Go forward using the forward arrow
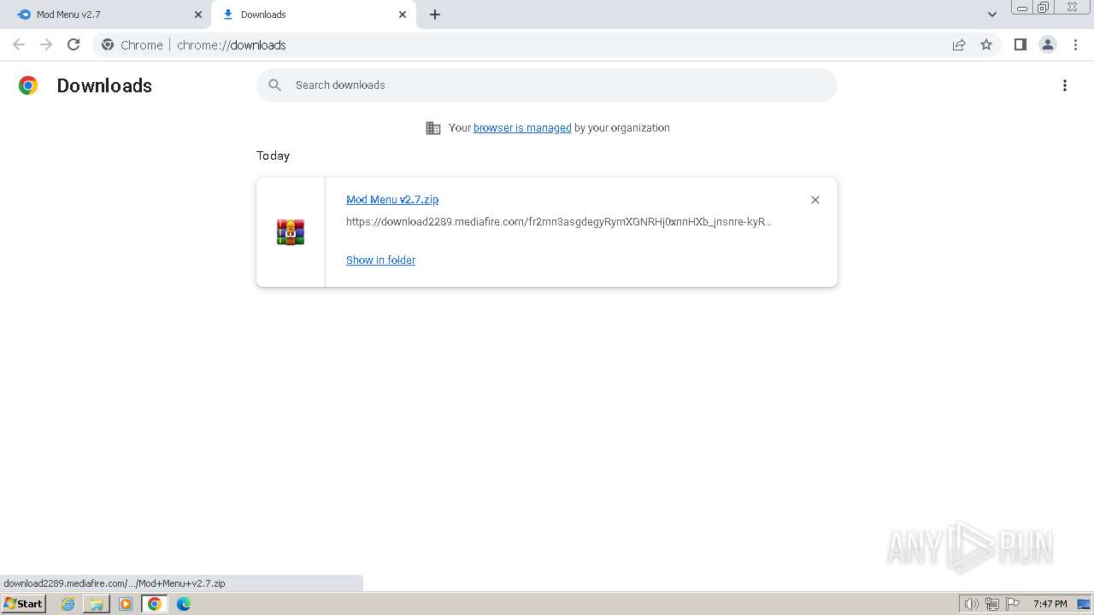Viewport: 1094px width, 615px height. tap(46, 44)
